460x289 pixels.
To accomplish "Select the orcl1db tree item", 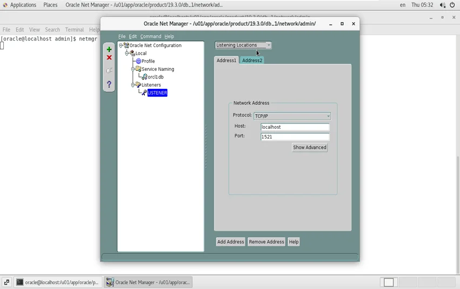I will point(156,77).
